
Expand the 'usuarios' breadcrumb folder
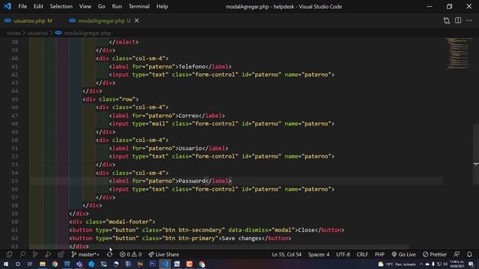[x=37, y=33]
